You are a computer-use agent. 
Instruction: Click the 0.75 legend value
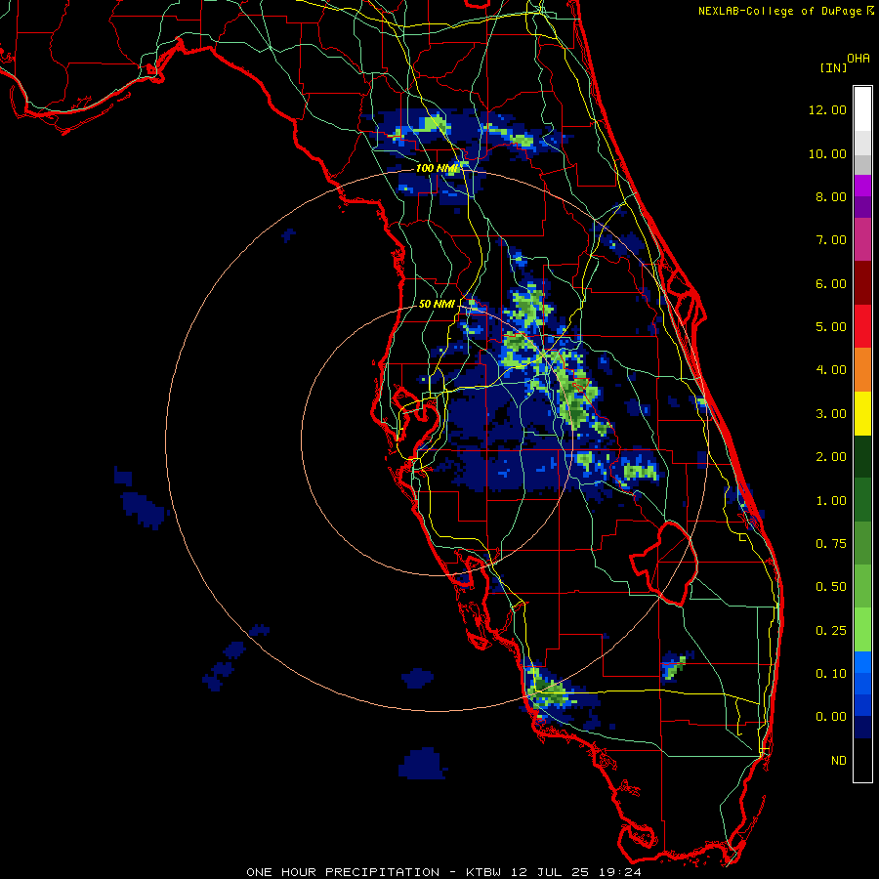(x=830, y=544)
